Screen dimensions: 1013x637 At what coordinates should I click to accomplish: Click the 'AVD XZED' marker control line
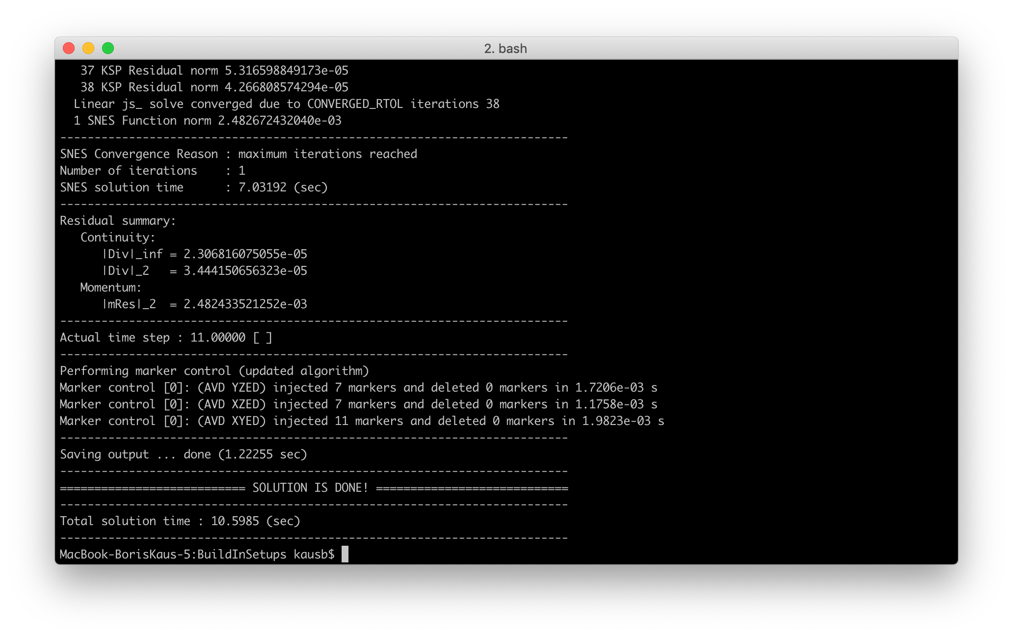click(359, 404)
